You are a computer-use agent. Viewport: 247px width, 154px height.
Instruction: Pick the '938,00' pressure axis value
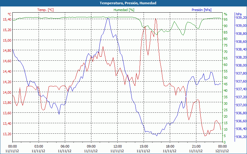pos(241,65)
